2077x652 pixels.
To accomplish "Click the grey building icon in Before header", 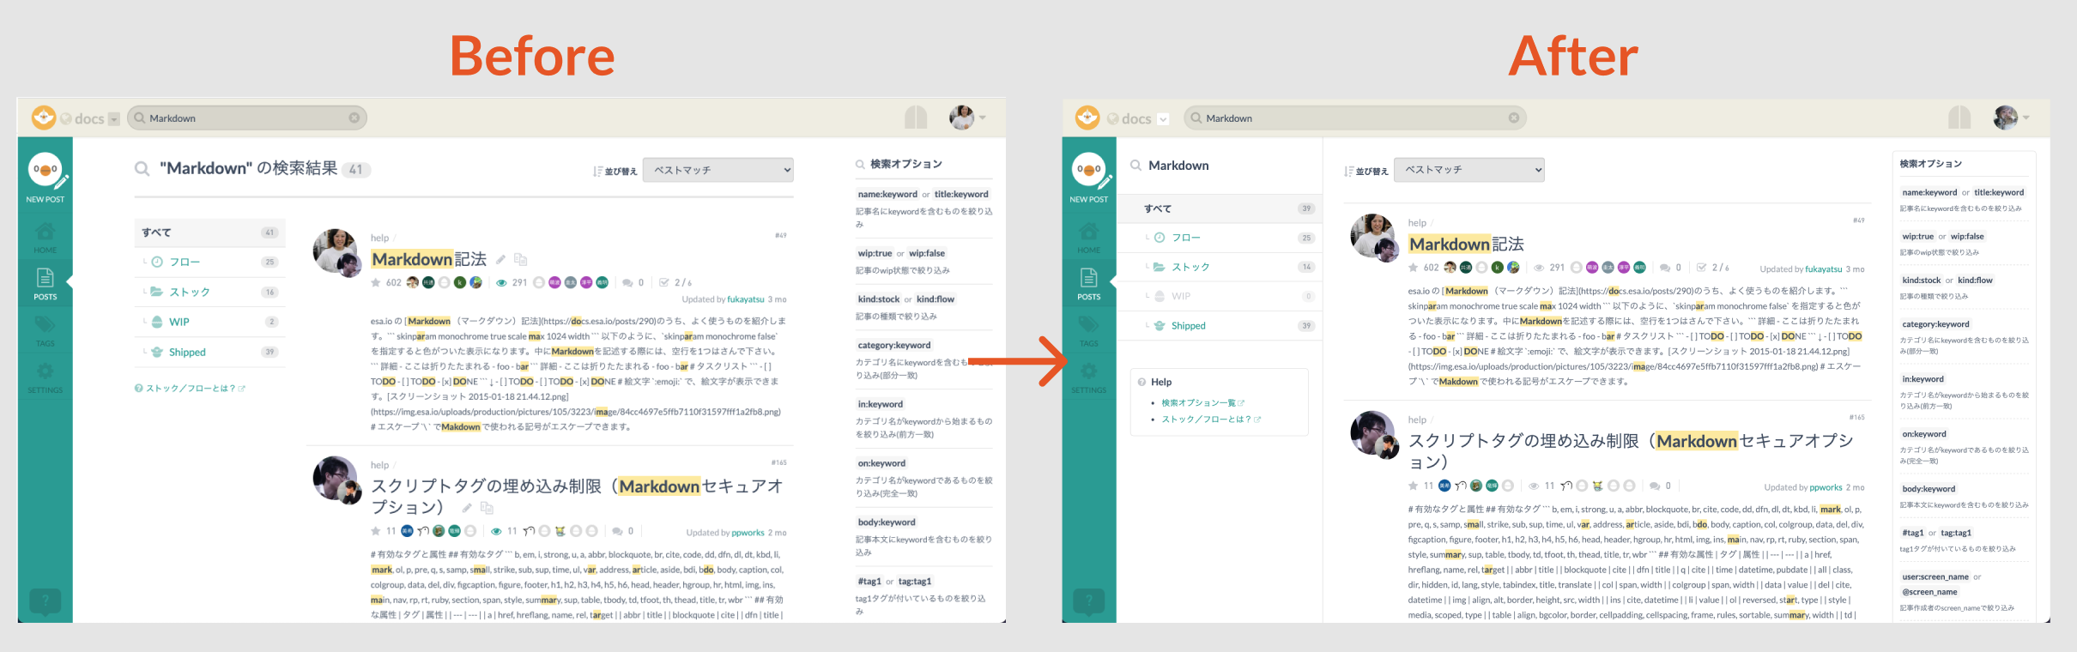I will click(x=916, y=117).
